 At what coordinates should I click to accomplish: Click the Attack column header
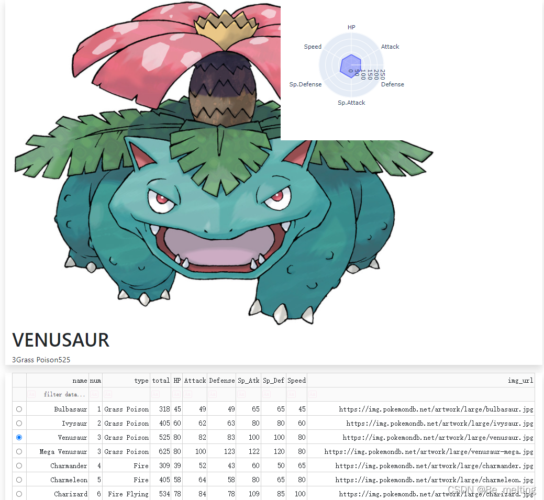tap(195, 381)
